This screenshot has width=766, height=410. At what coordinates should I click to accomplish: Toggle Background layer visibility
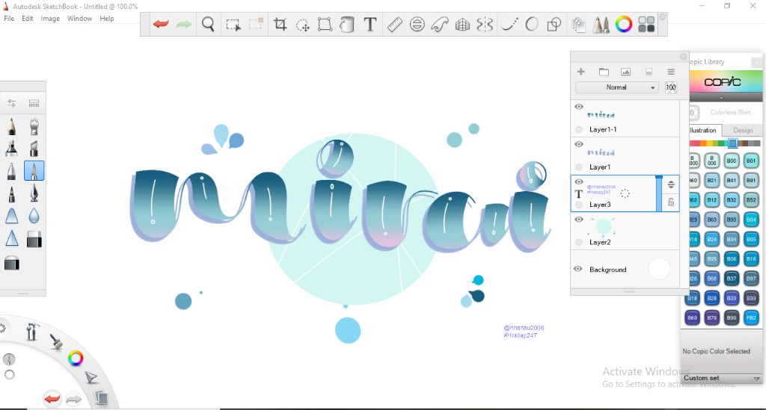(x=578, y=269)
